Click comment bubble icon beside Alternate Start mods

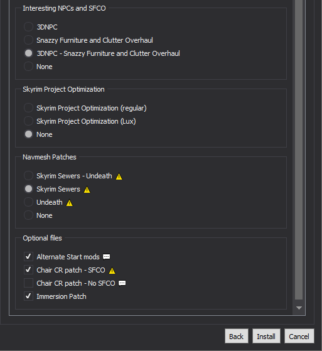106,257
